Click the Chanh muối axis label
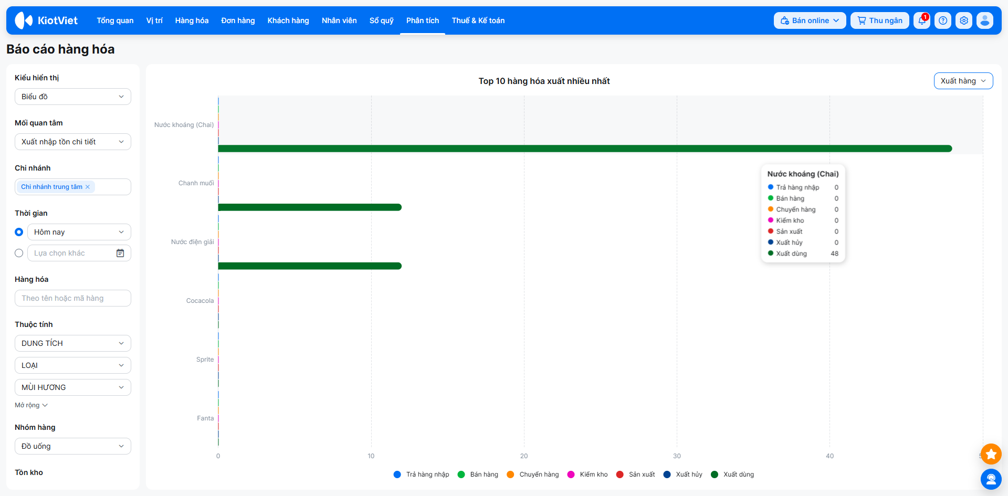Image resolution: width=1008 pixels, height=496 pixels. click(196, 183)
